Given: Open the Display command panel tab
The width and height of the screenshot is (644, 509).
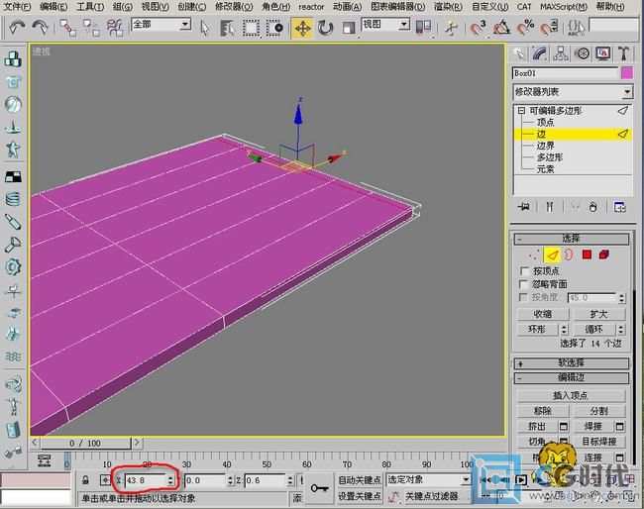Looking at the screenshot, I should (603, 53).
